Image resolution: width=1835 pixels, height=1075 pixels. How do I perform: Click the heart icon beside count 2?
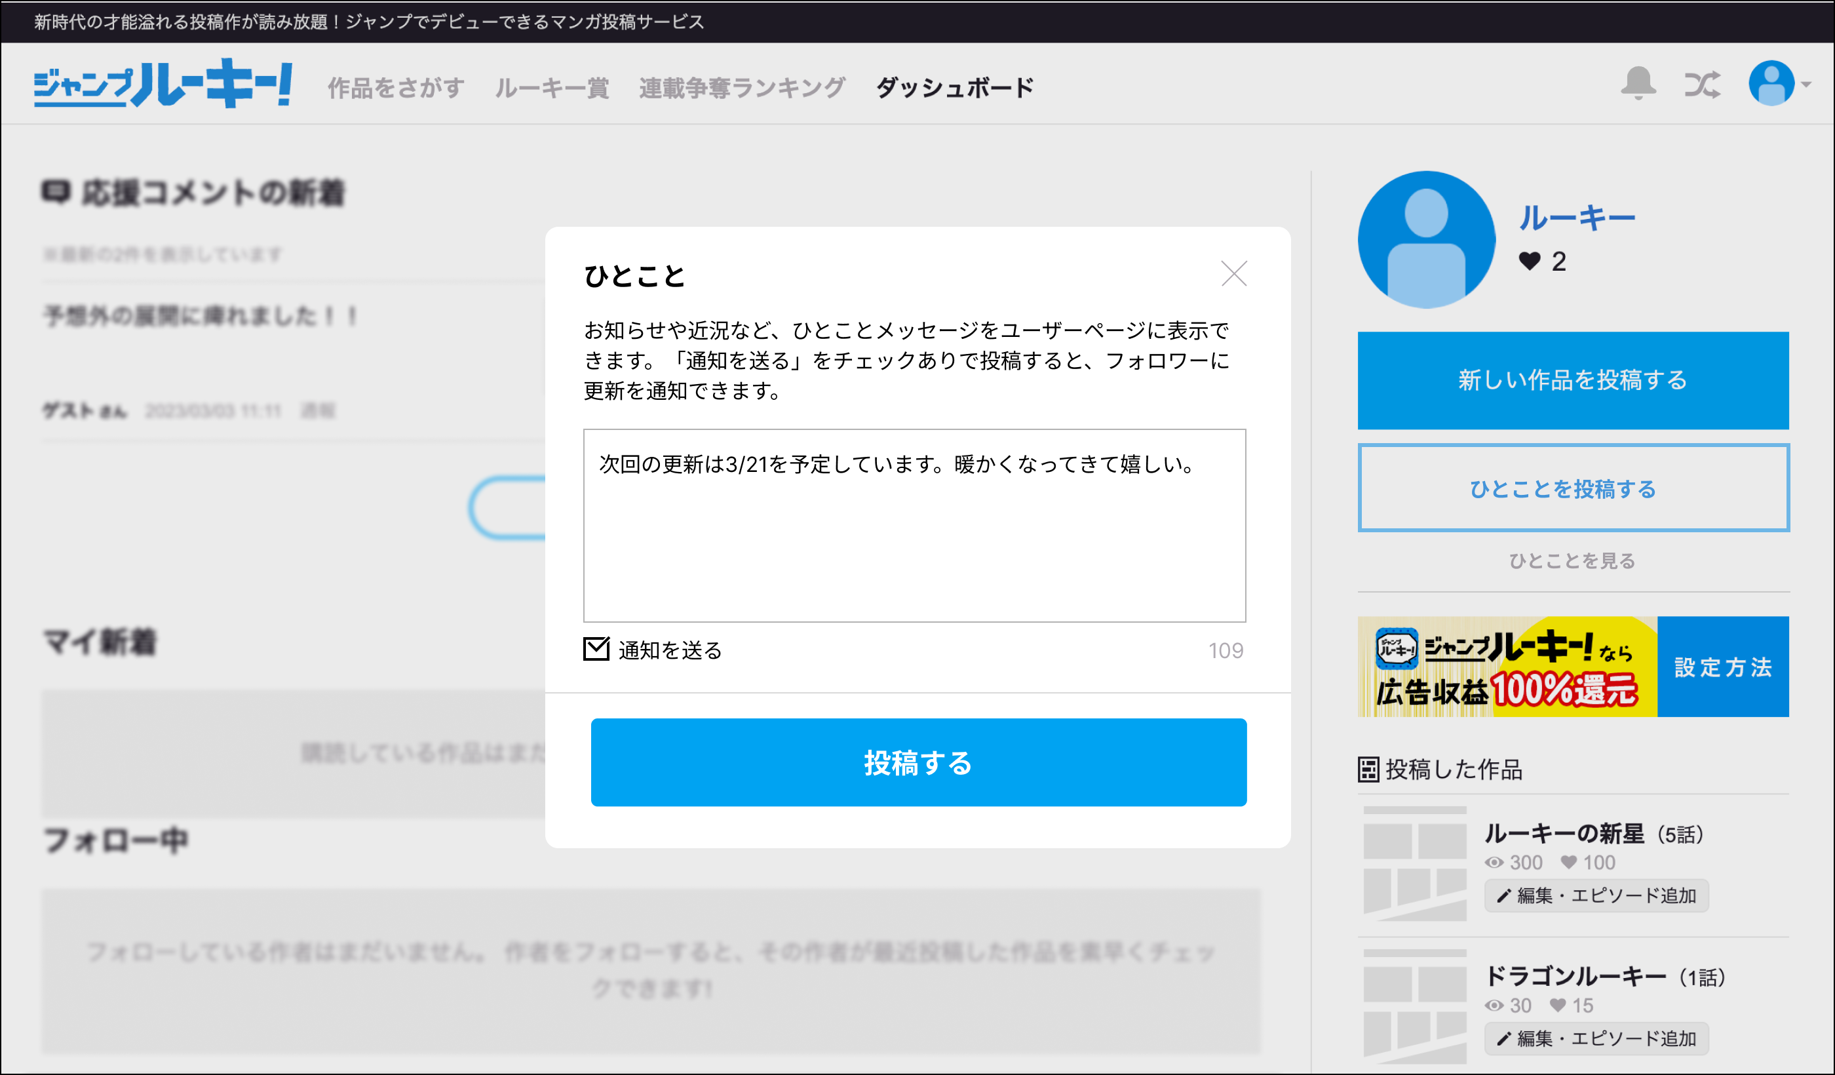(1529, 261)
